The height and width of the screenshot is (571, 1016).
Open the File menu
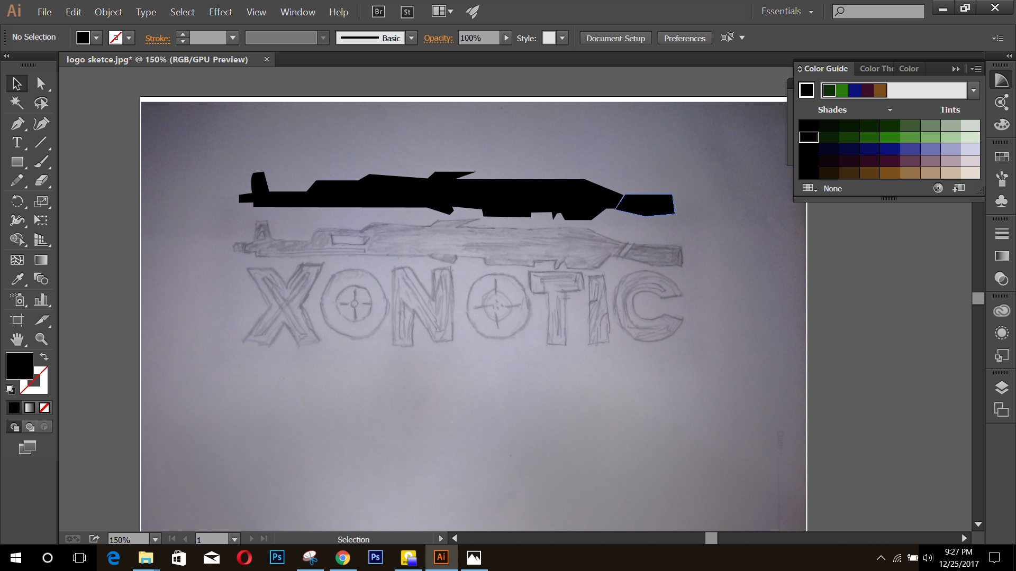tap(44, 12)
